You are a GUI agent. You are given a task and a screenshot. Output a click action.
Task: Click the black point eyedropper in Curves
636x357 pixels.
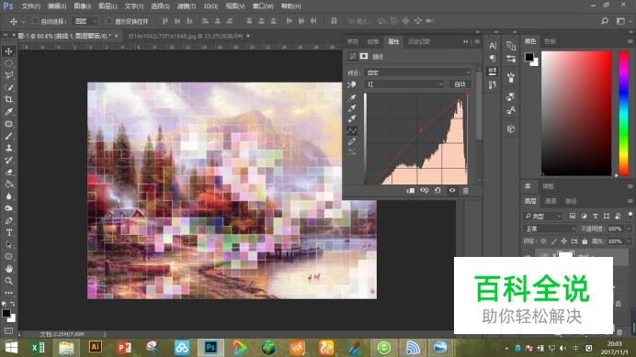(352, 97)
